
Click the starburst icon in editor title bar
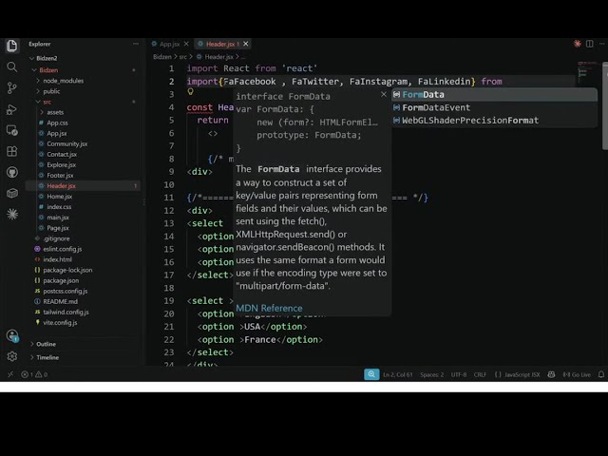click(578, 44)
